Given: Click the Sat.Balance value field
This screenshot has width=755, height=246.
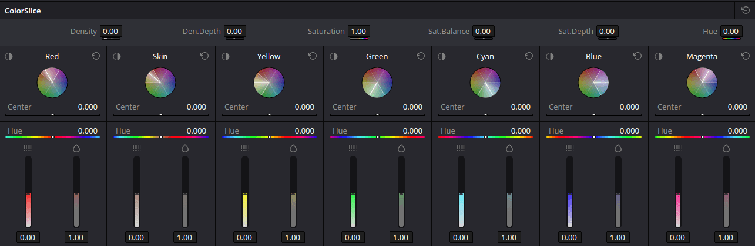Looking at the screenshot, I should [x=483, y=31].
